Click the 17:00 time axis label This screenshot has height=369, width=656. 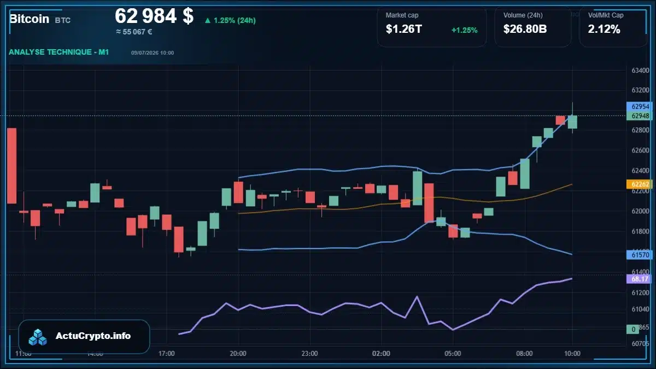166,354
